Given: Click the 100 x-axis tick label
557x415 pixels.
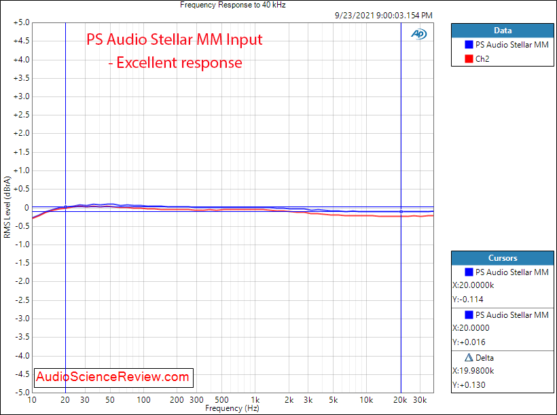Looking at the screenshot, I should click(x=143, y=400).
